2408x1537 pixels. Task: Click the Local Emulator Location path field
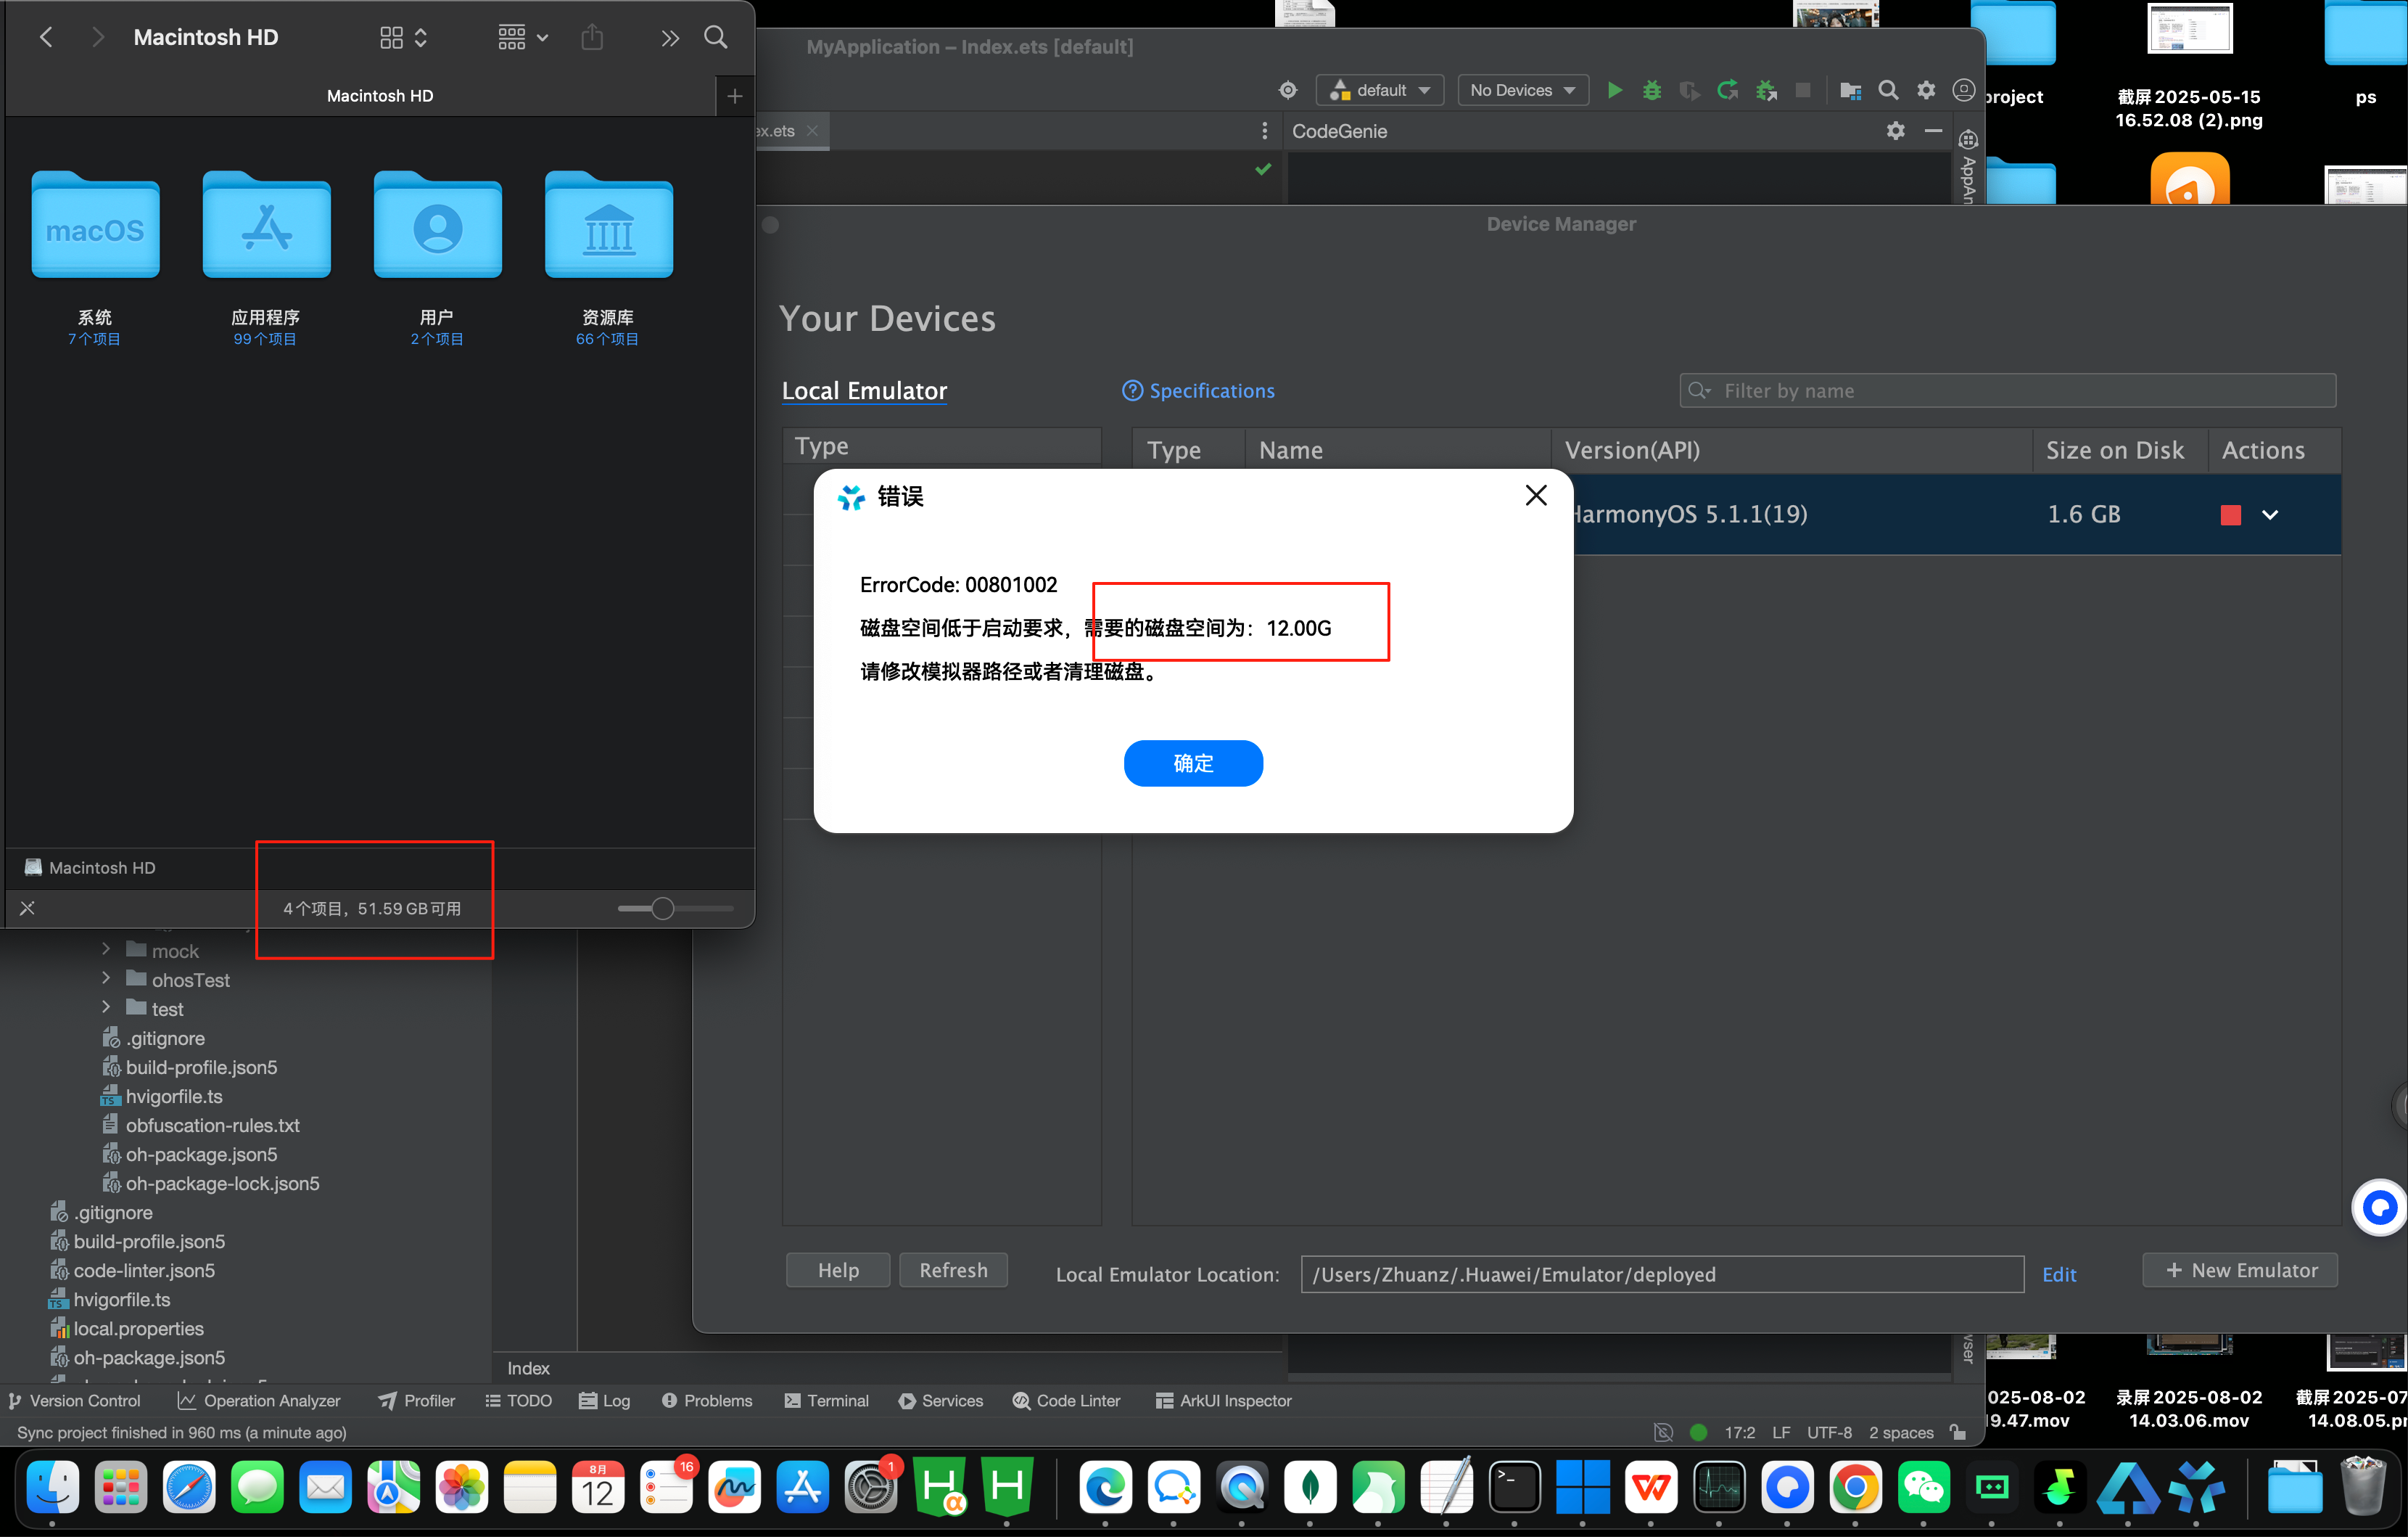point(1662,1275)
